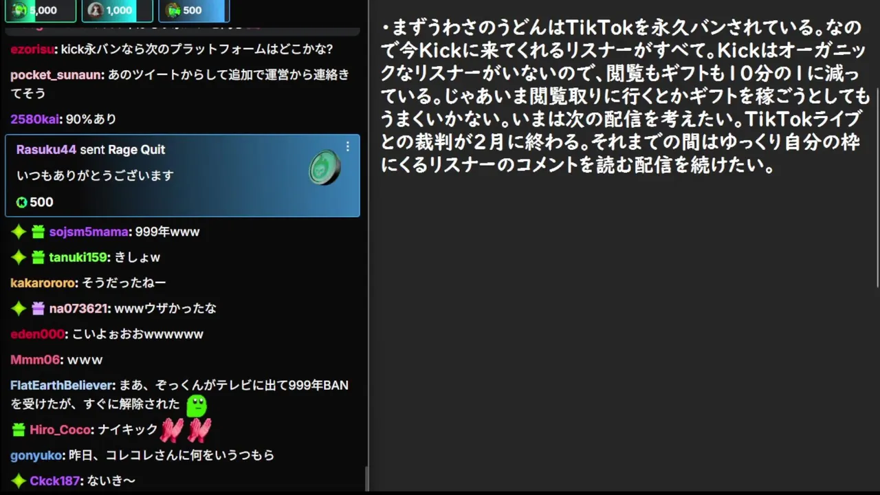This screenshot has width=880, height=495.
Task: Click the message 'きしょw'
Action: tap(137, 257)
